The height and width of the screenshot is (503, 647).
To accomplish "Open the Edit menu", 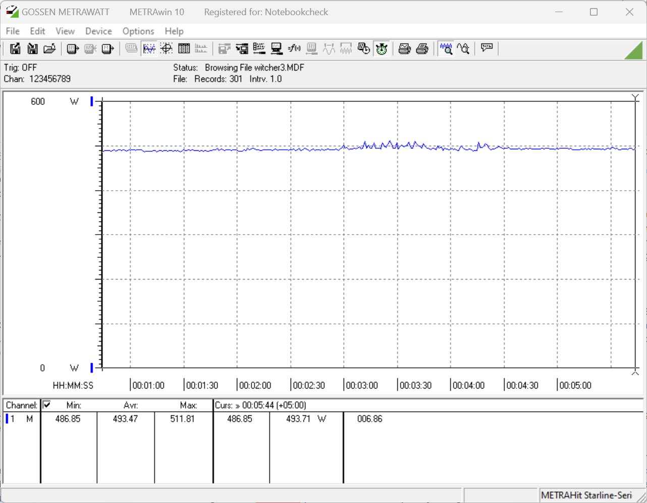I will [37, 31].
